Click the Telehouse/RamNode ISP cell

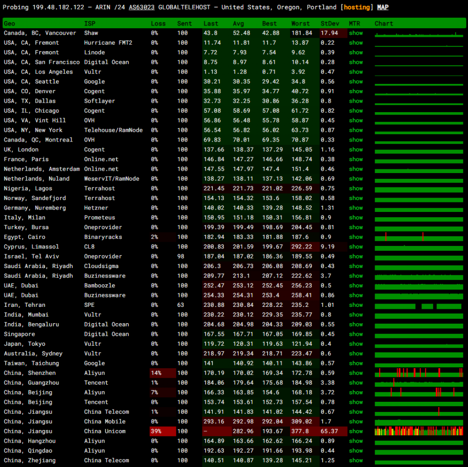coord(114,130)
